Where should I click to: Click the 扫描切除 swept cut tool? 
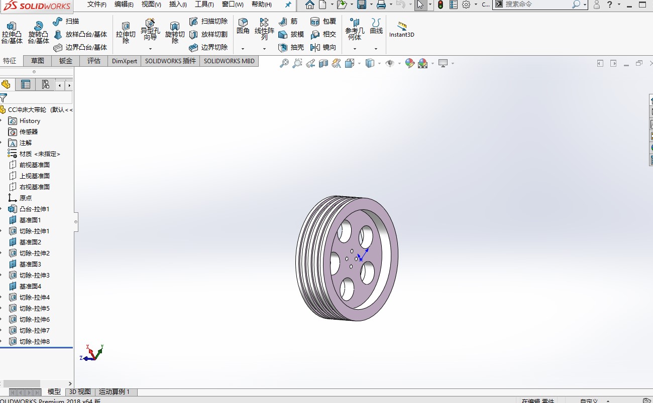coord(208,22)
